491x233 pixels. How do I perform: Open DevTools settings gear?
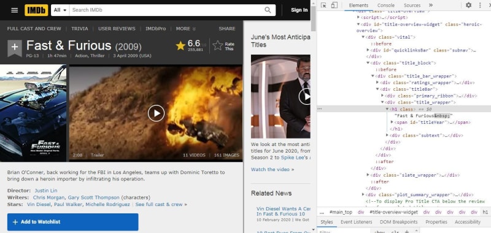(x=468, y=5)
